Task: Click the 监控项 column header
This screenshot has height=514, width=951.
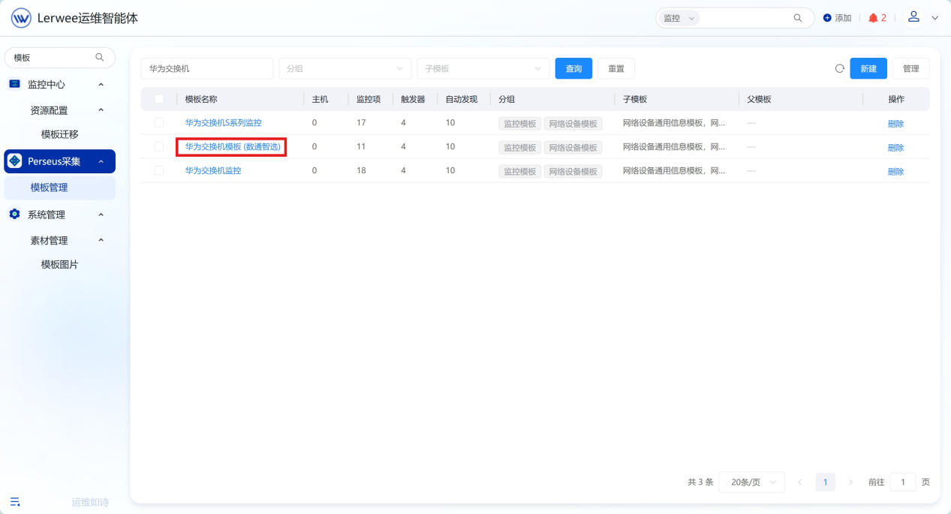Action: tap(369, 99)
